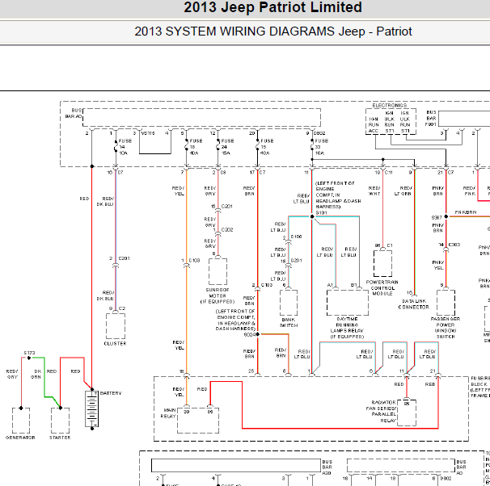Screen dimensions: 490x486
Task: Click the POWERTRAIN CONTROL MODULE label
Action: [382, 287]
